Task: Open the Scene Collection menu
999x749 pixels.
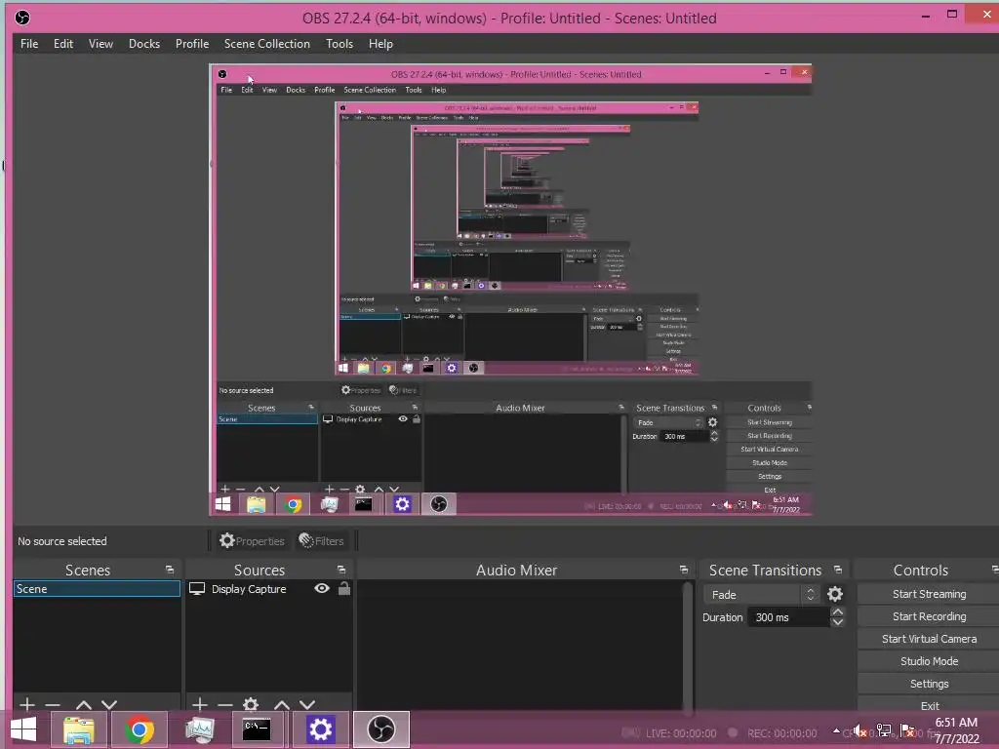Action: click(x=267, y=44)
